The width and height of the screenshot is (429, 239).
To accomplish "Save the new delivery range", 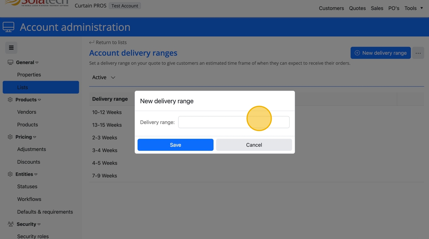I will point(176,145).
